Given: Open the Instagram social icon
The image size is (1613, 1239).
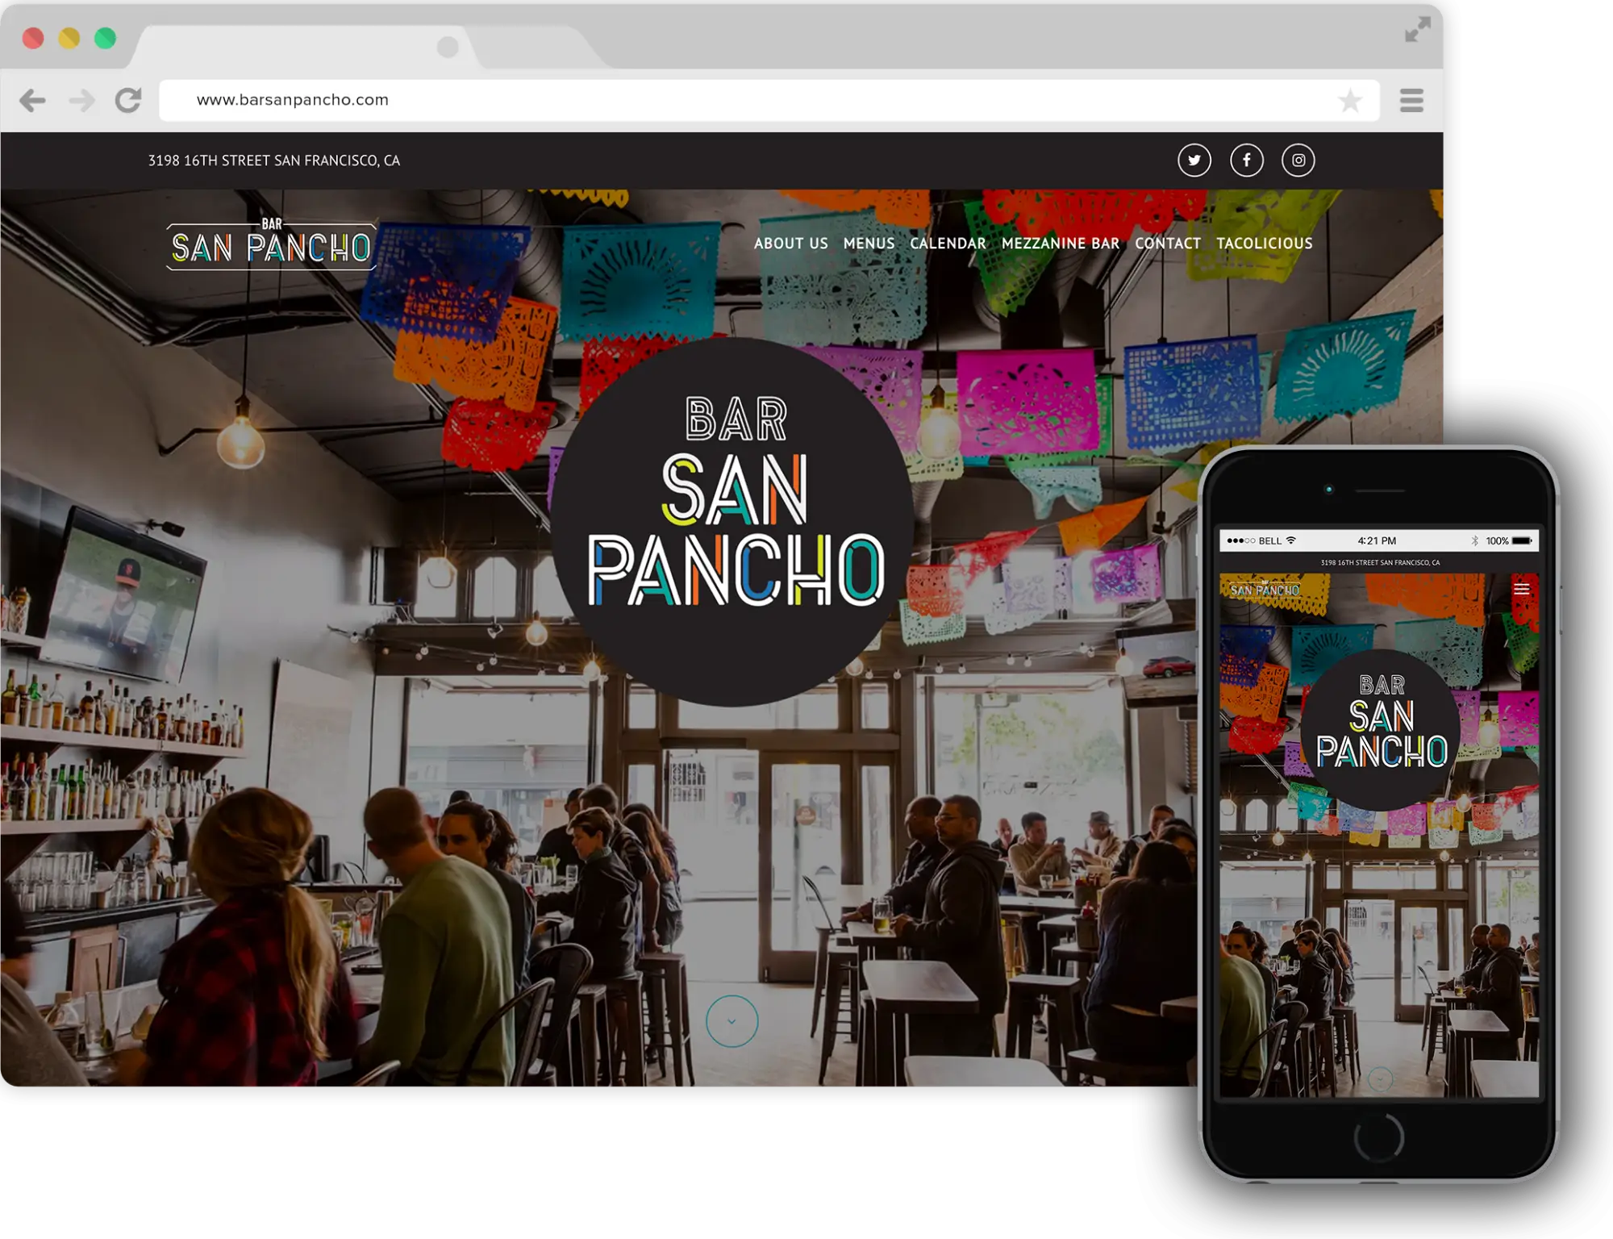Looking at the screenshot, I should [x=1298, y=160].
